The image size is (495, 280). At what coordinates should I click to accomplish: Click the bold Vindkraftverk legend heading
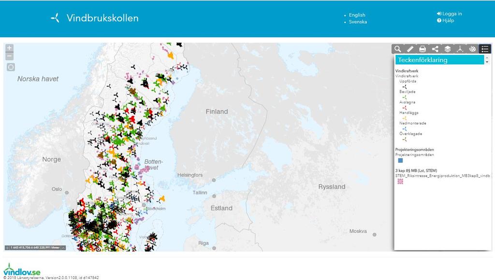pos(407,71)
